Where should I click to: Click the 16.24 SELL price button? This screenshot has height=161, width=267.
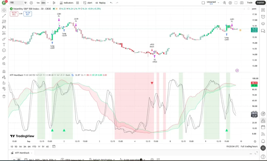click(14, 14)
